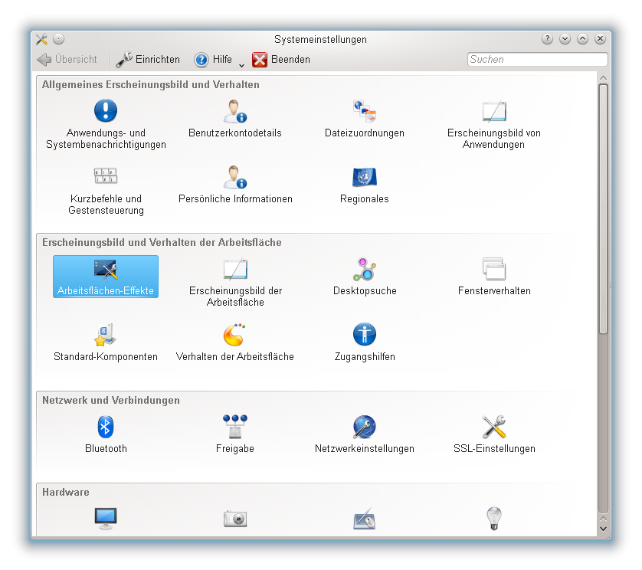Open Persönliche Informationen module
Viewport: 642px width, 570px height.
pyautogui.click(x=235, y=185)
